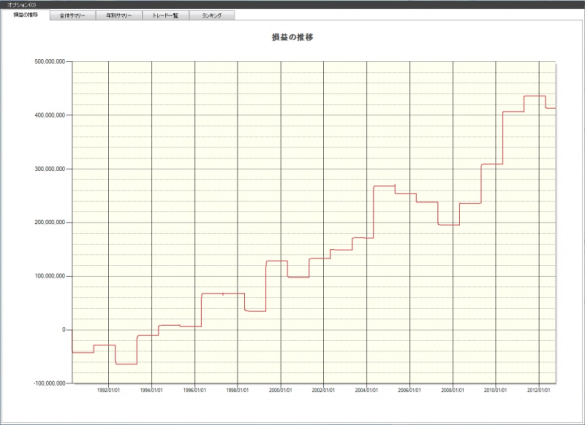Viewport: 585px width, 425px height.
Task: Select the 2008/01/01 x-axis date label
Action: tap(453, 390)
